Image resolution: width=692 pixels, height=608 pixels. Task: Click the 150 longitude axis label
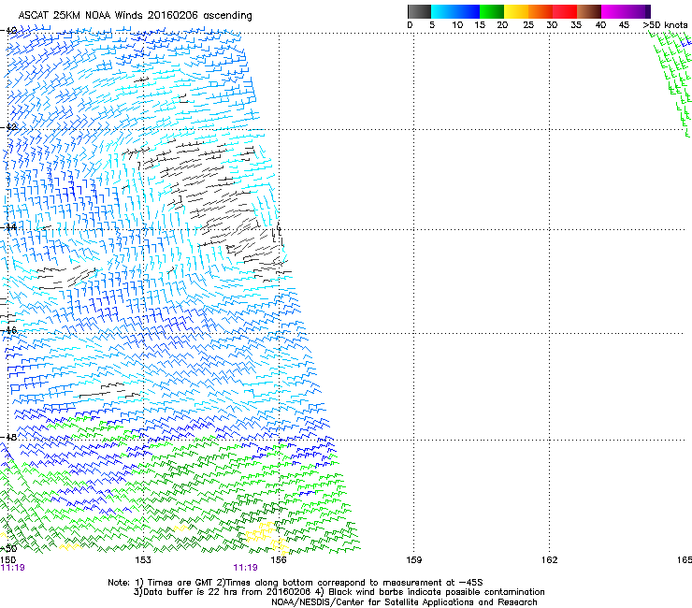pos(7,560)
